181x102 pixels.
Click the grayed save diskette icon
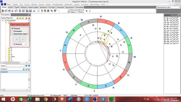tap(38, 11)
